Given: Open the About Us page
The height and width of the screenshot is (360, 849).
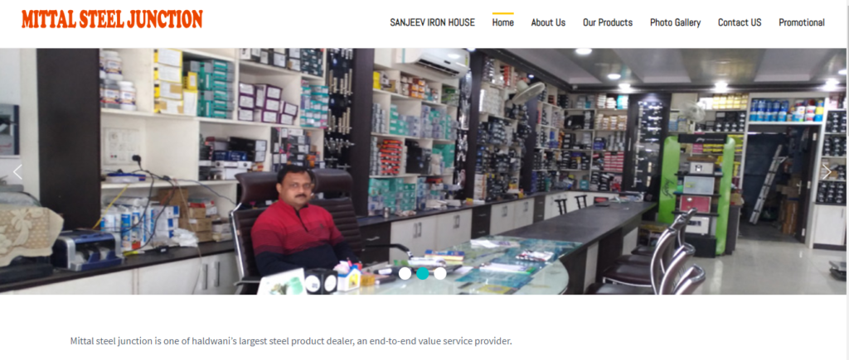Looking at the screenshot, I should click(x=548, y=22).
